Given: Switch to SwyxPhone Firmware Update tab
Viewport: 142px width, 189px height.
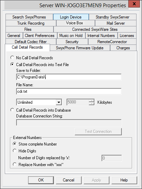Looking at the screenshot, I should (x=80, y=48).
